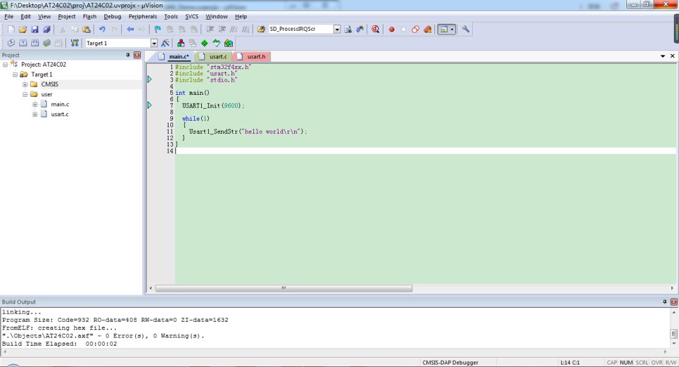Screen dimensions: 679x367
Task: Save all files with the Save All icon
Action: (47, 30)
